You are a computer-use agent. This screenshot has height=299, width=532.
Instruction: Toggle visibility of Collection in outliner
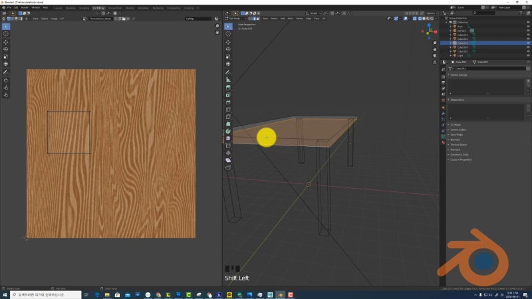[x=528, y=23]
